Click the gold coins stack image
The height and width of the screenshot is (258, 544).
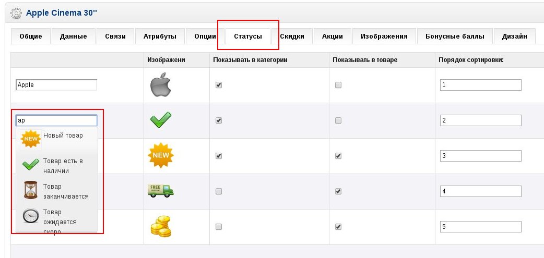pos(161,227)
